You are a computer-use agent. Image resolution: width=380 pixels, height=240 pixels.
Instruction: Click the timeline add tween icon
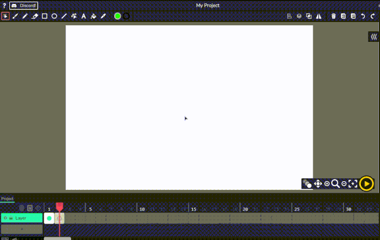click(38, 208)
